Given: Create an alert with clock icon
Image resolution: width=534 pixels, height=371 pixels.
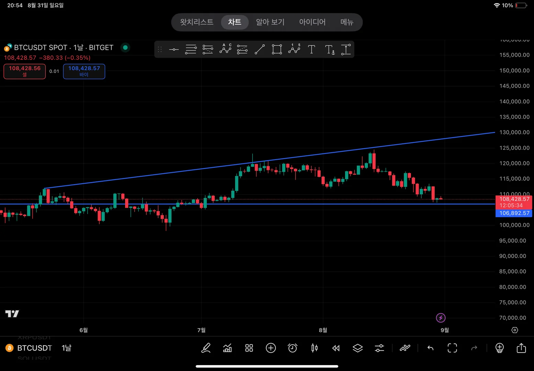Looking at the screenshot, I should click(292, 348).
